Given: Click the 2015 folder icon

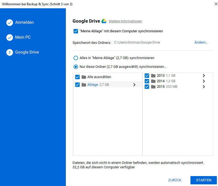Looking at the screenshot, I should click(x=153, y=87).
